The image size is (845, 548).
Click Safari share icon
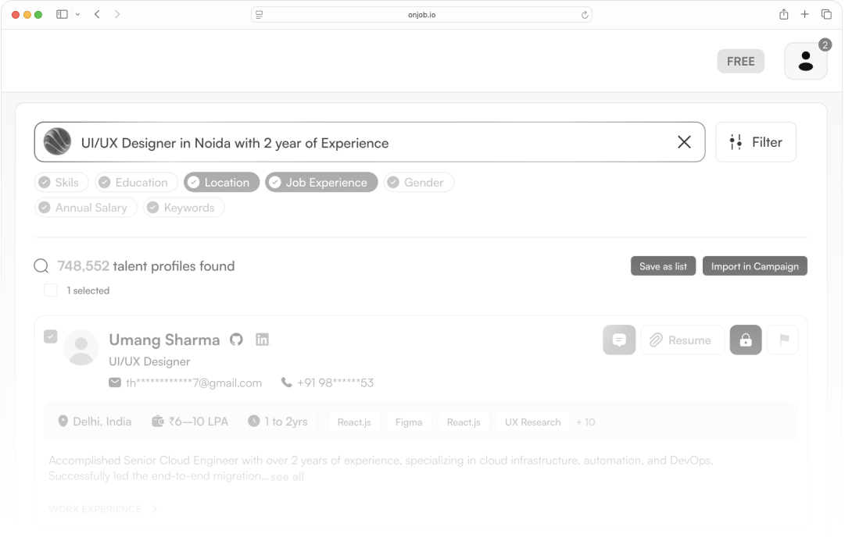coord(783,14)
